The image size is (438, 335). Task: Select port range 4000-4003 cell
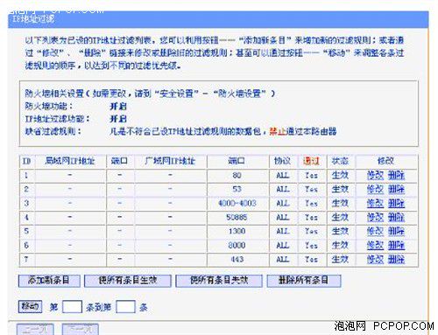point(237,203)
